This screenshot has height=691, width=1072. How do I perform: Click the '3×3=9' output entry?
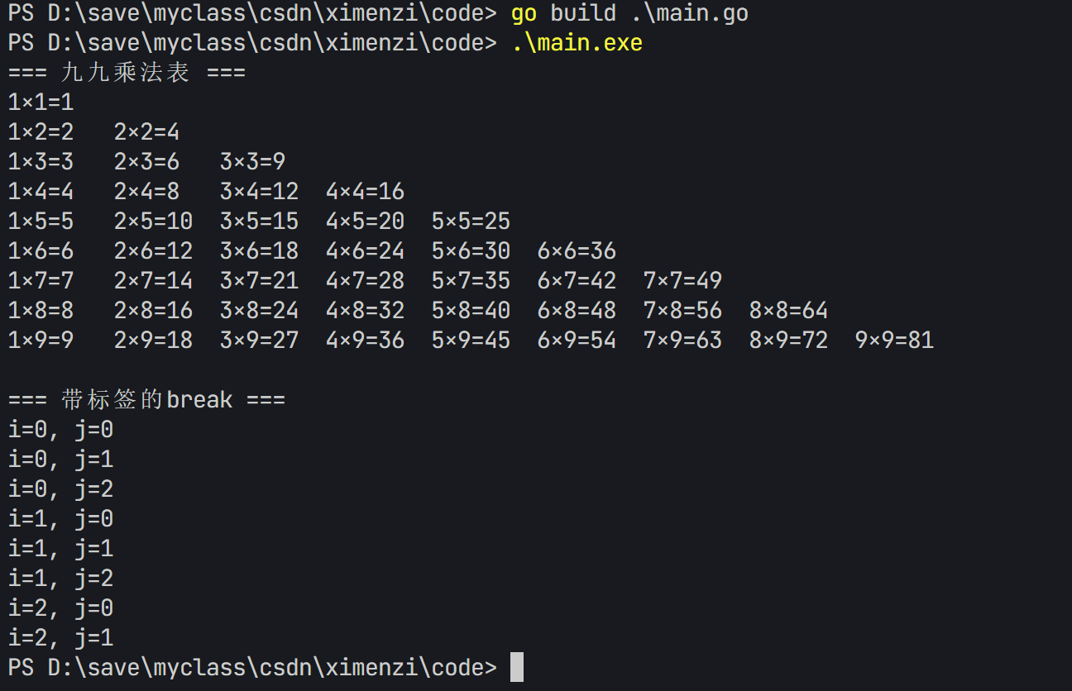click(252, 162)
